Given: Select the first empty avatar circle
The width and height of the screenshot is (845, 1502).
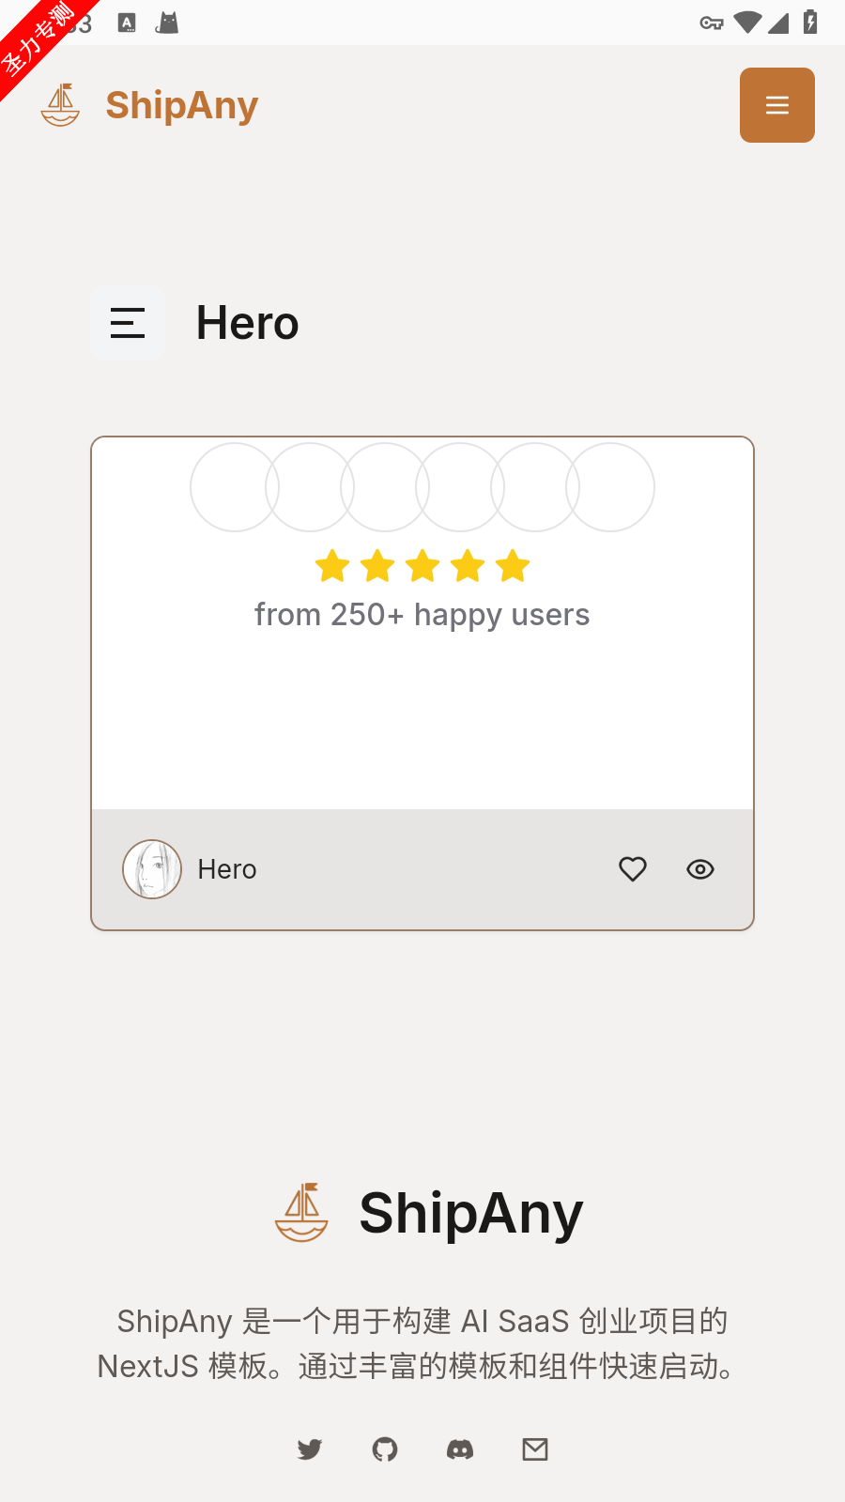Looking at the screenshot, I should click(x=235, y=487).
